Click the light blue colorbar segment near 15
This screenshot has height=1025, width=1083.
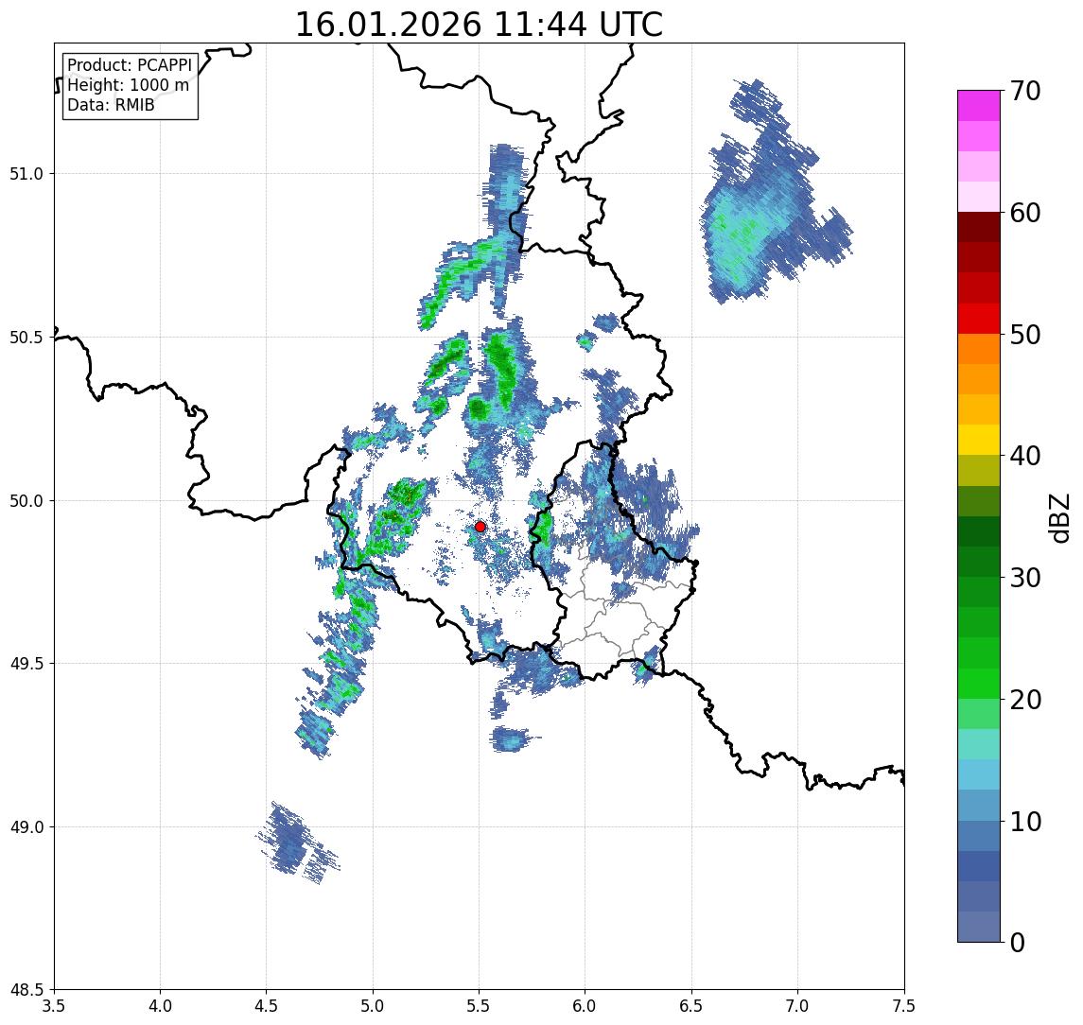979,775
